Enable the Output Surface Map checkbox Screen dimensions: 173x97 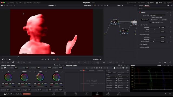[x=150, y=18]
